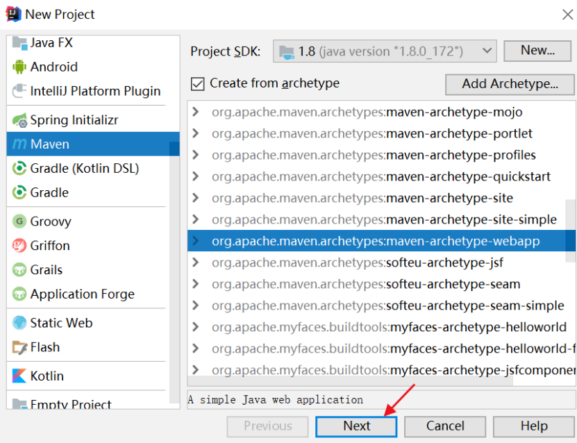This screenshot has height=443, width=577.
Task: Select Static Web project type
Action: [88, 323]
